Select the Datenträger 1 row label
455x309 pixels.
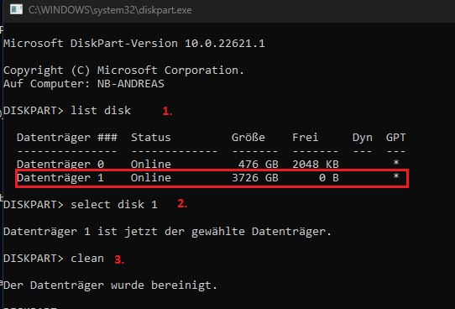point(60,177)
